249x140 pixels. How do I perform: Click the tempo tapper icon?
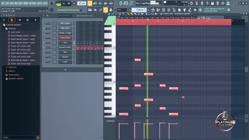click(190, 10)
